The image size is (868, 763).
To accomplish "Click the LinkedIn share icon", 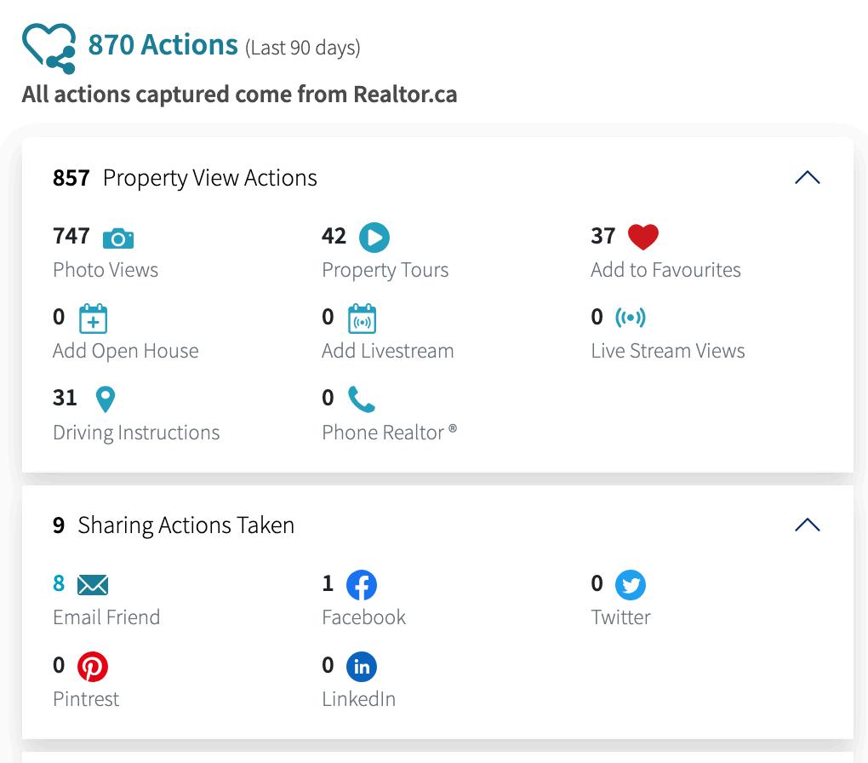I will point(362,666).
